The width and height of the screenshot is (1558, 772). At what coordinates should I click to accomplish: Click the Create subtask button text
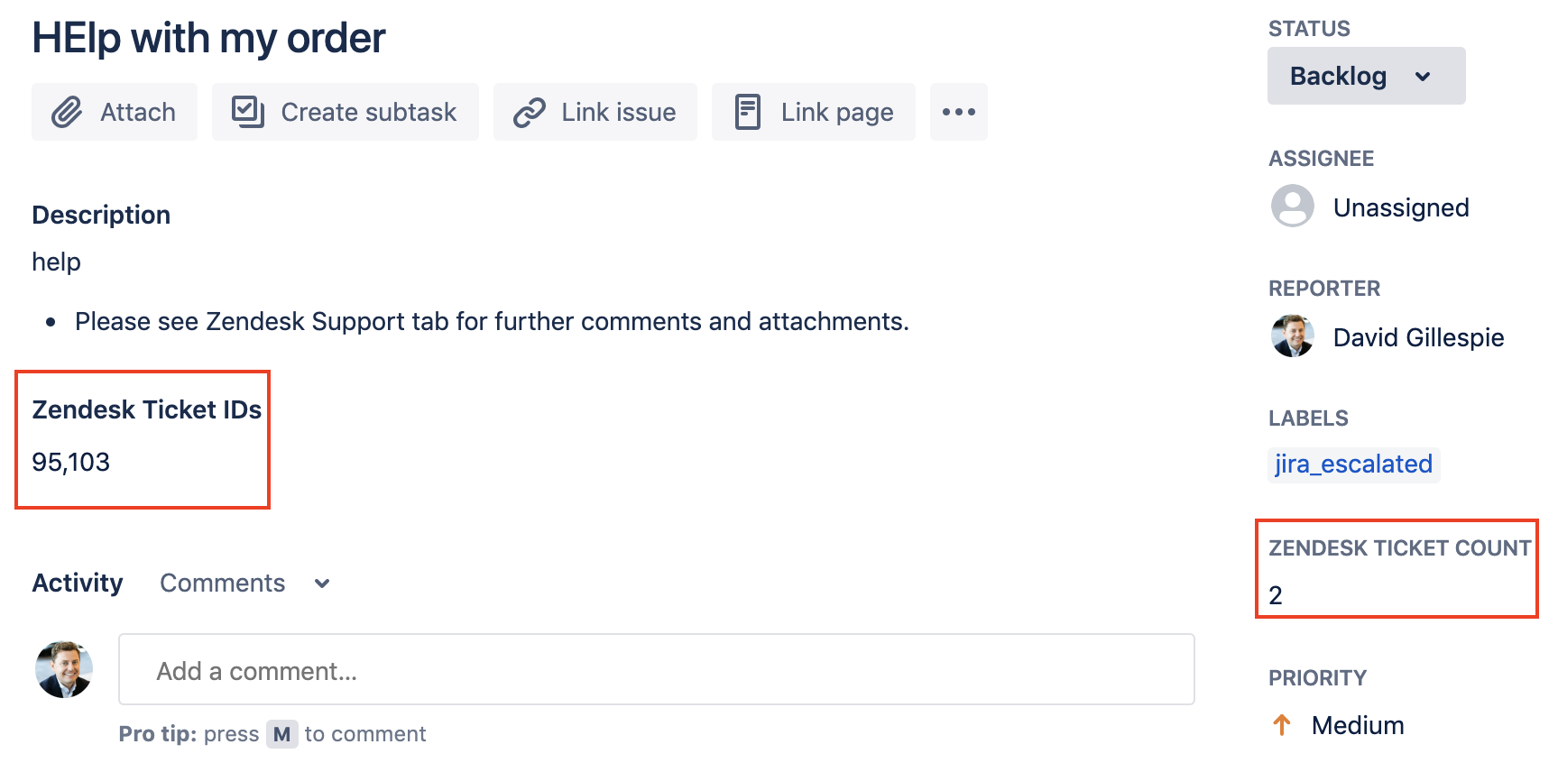coord(369,112)
